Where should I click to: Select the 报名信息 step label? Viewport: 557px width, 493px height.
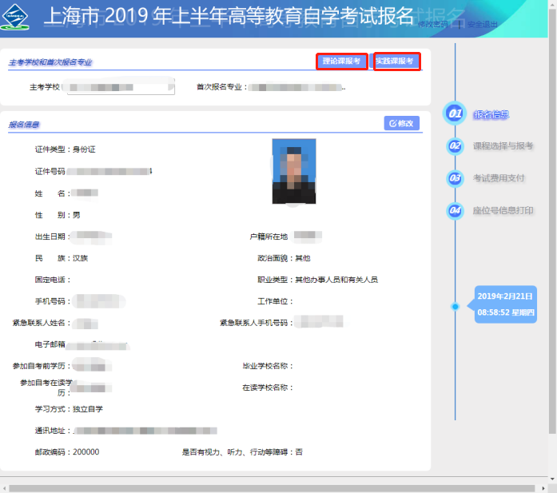tap(491, 115)
